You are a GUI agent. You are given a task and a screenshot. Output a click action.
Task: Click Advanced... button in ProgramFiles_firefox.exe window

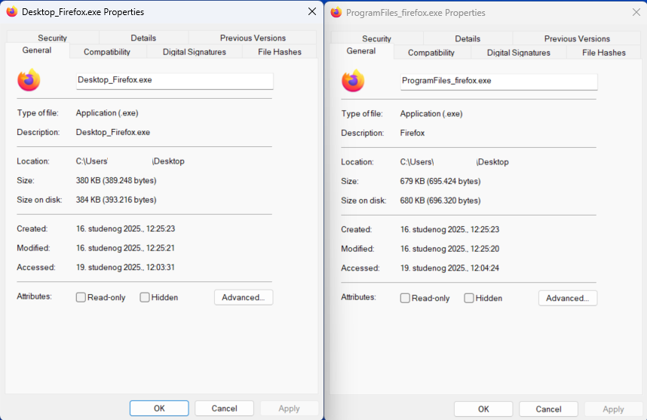(x=568, y=299)
